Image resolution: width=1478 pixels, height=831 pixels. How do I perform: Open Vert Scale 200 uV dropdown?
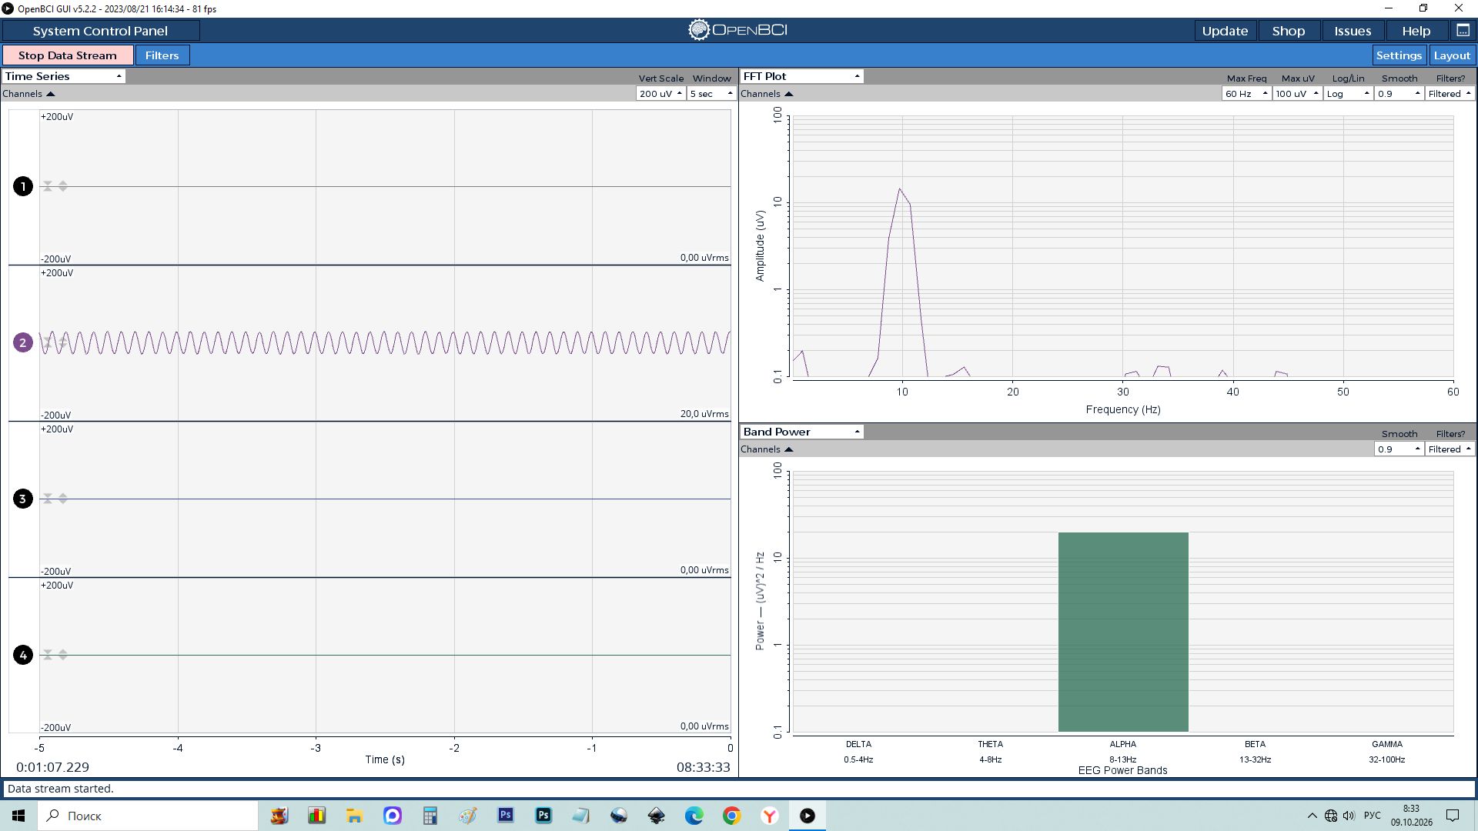(x=660, y=93)
